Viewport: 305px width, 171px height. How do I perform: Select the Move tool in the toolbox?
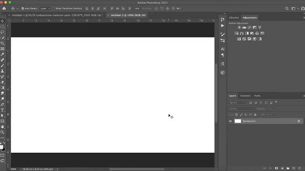coord(2,21)
